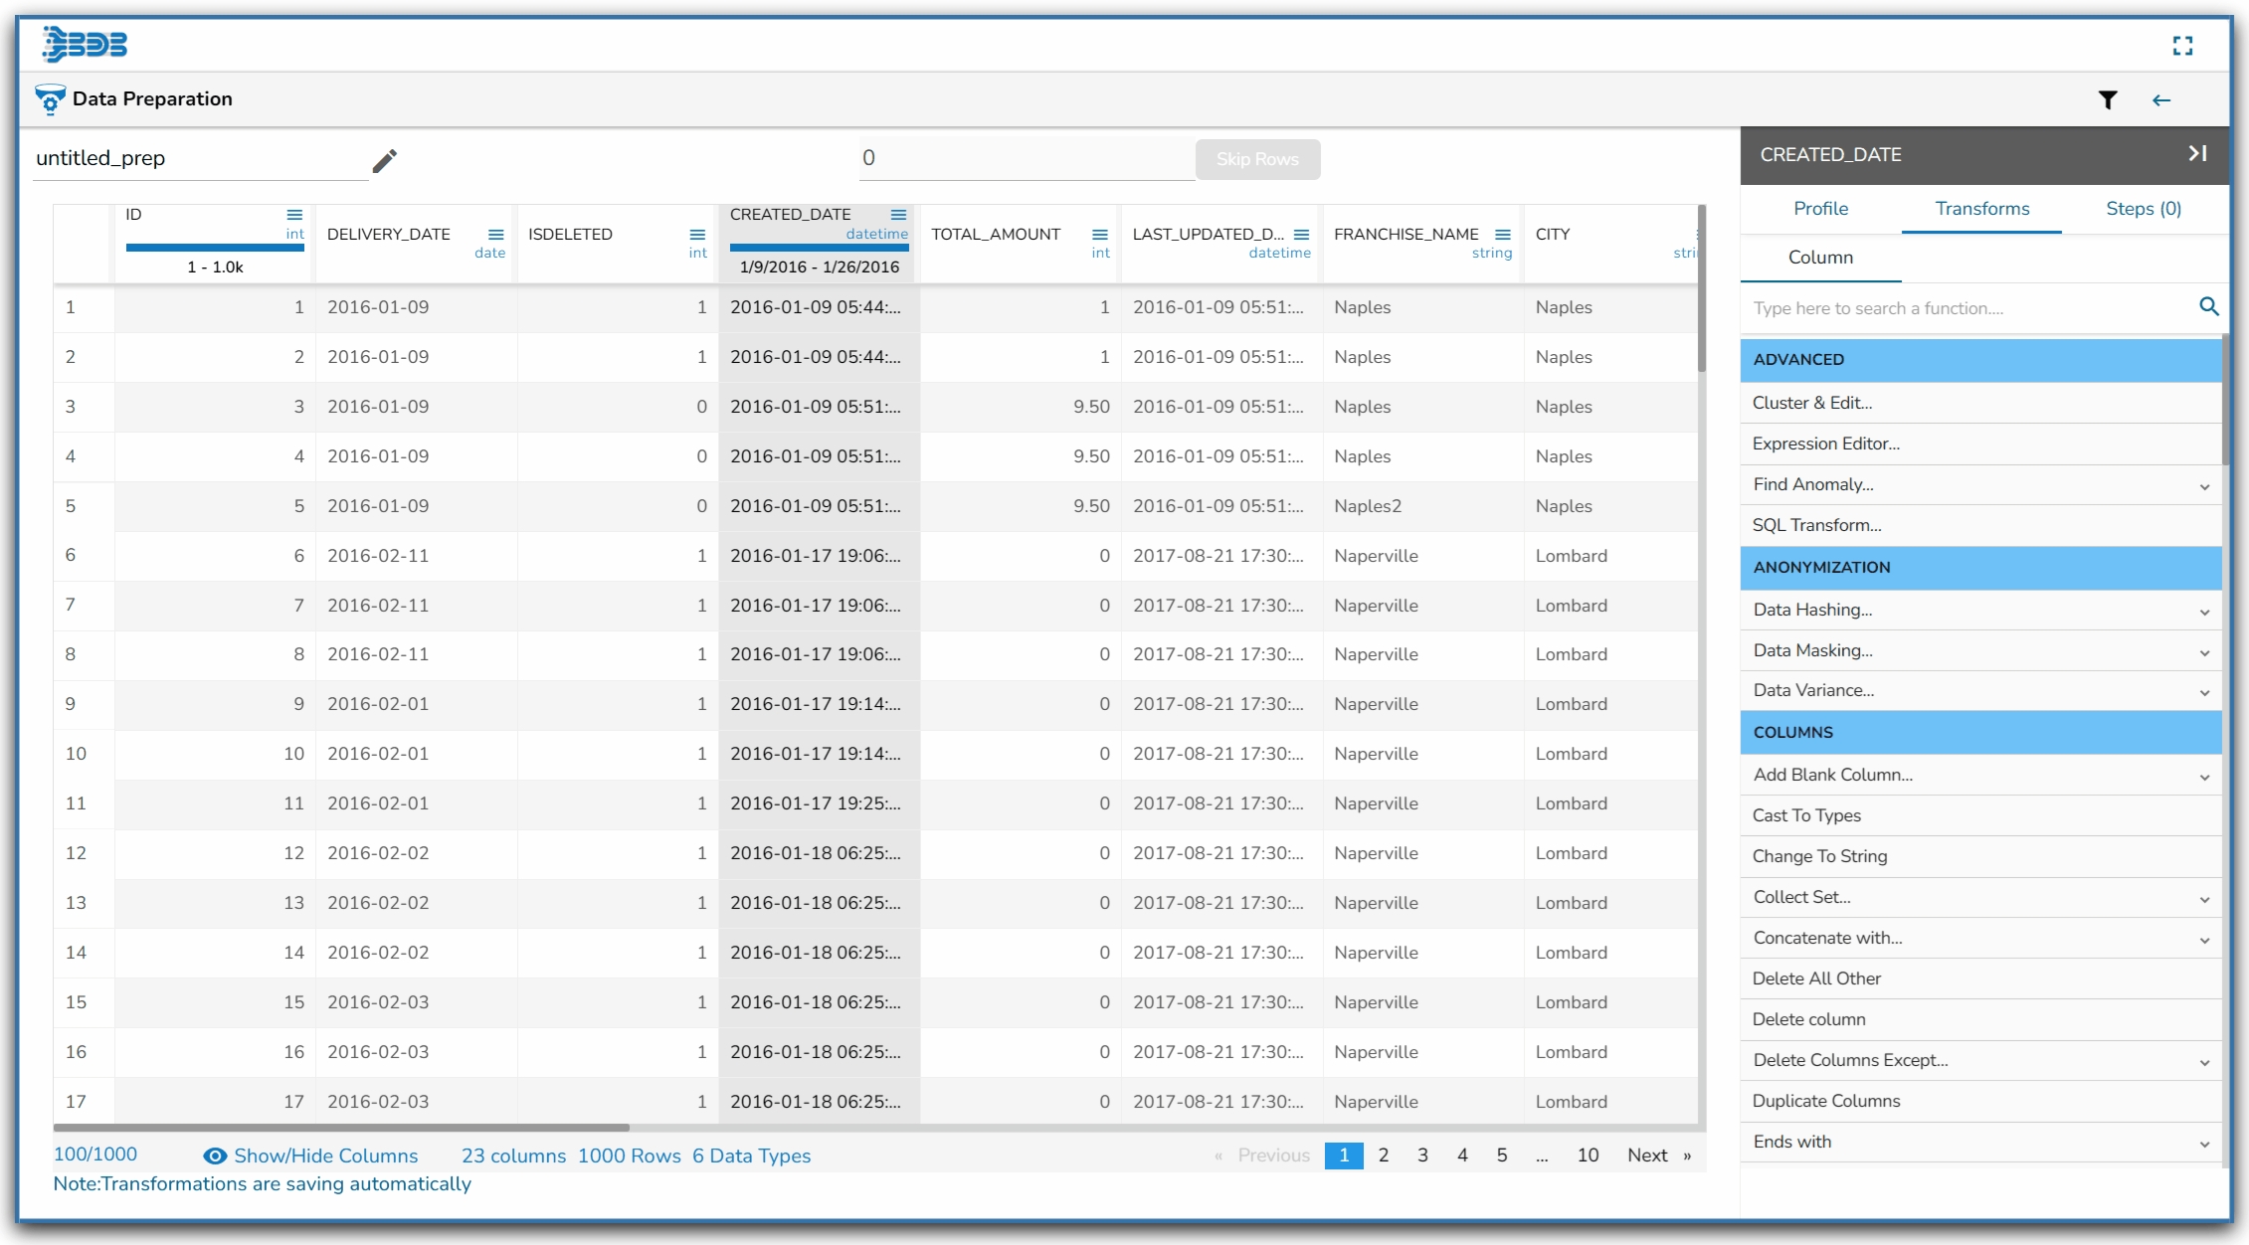The image size is (2249, 1245).
Task: Go to the Next page link
Action: pos(1647,1156)
